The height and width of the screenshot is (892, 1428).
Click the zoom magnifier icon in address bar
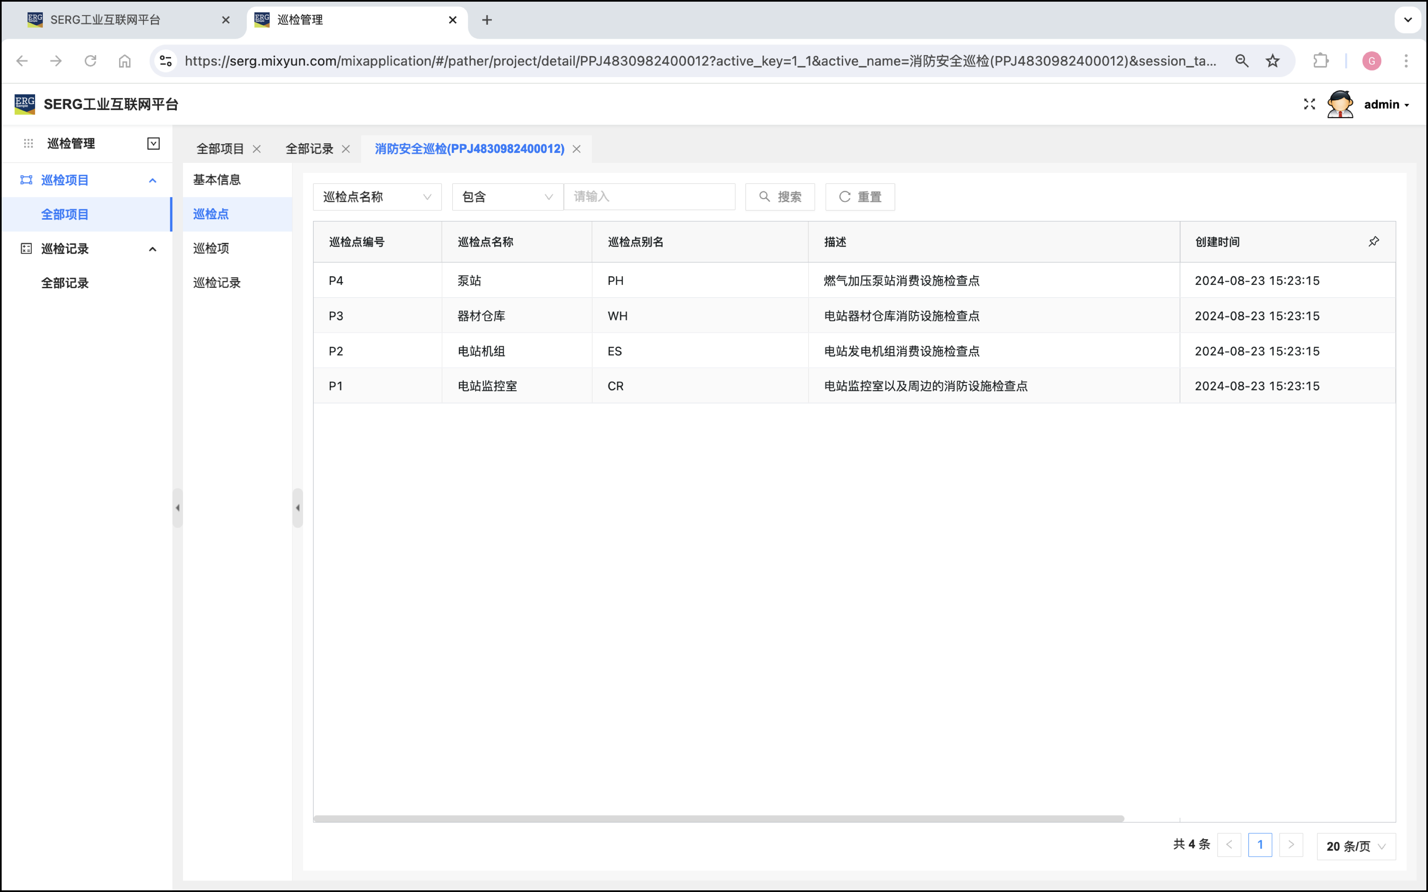pos(1242,61)
